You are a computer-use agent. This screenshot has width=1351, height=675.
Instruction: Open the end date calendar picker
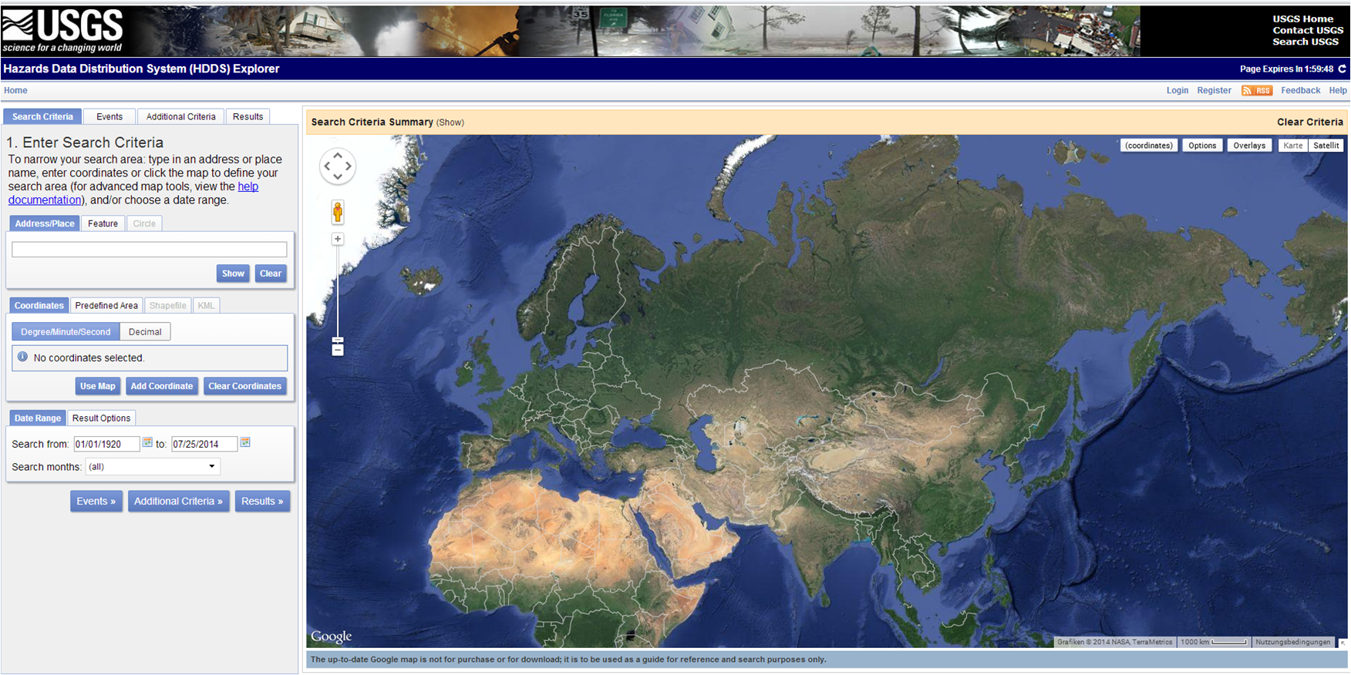pyautogui.click(x=245, y=443)
